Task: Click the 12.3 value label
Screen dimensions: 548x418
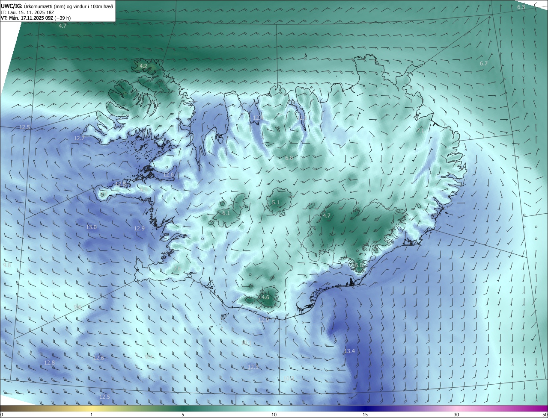Action: [253, 367]
